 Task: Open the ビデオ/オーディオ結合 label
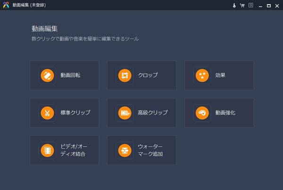[x=74, y=150]
